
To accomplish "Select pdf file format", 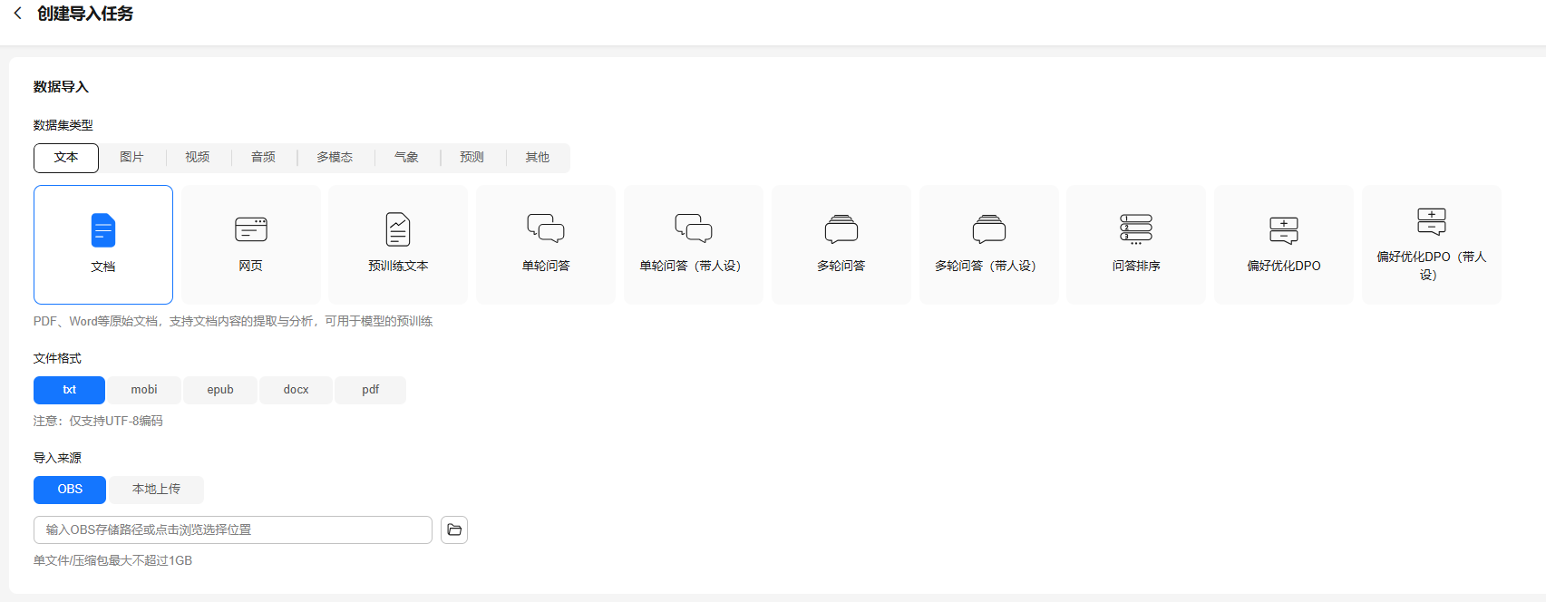I will coord(371,390).
